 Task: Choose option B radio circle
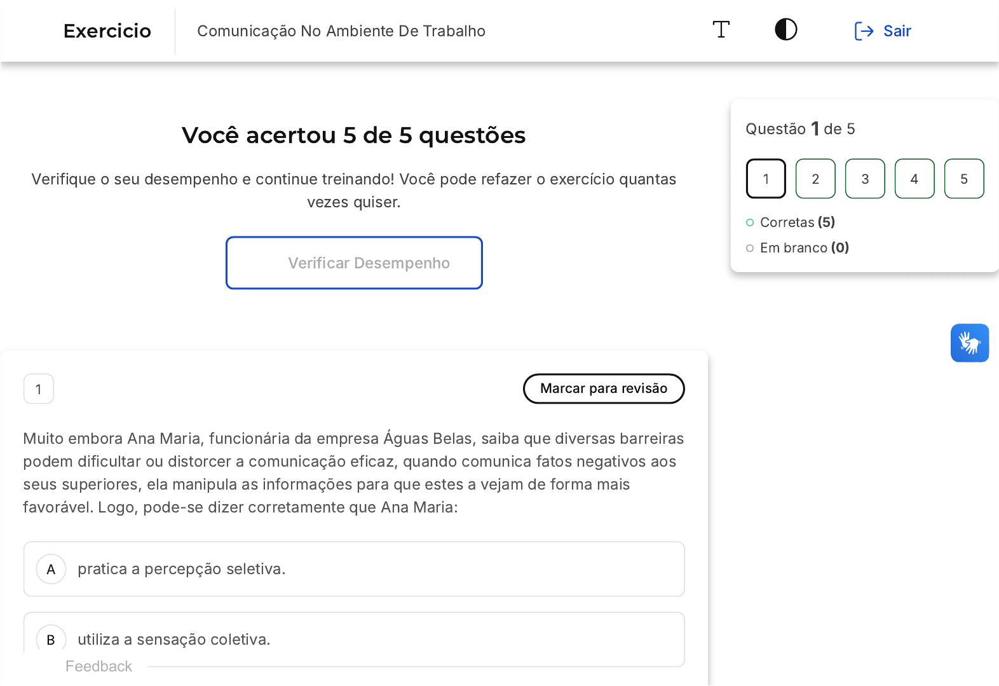tap(51, 640)
